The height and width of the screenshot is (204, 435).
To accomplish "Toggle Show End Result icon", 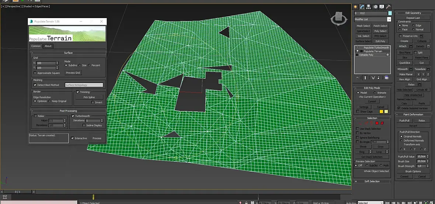I will coord(365,78).
